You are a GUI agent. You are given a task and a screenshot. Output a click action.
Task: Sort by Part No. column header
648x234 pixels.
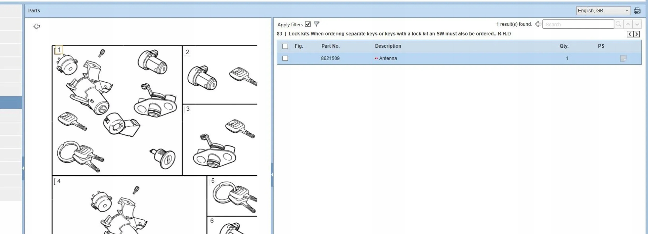tap(330, 46)
